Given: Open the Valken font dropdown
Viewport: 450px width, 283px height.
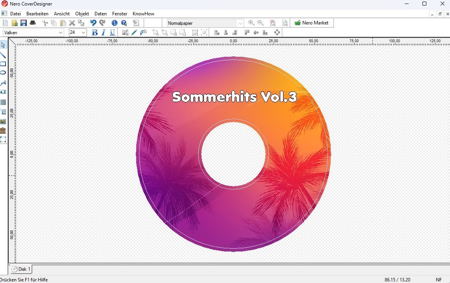Looking at the screenshot, I should click(x=61, y=32).
